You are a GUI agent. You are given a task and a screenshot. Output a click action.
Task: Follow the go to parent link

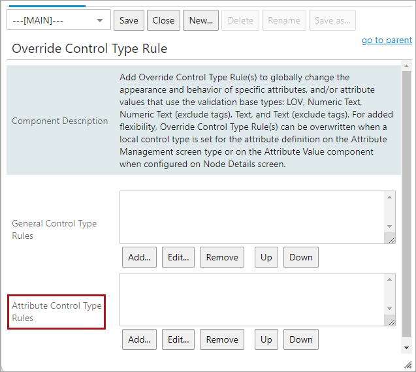click(387, 40)
